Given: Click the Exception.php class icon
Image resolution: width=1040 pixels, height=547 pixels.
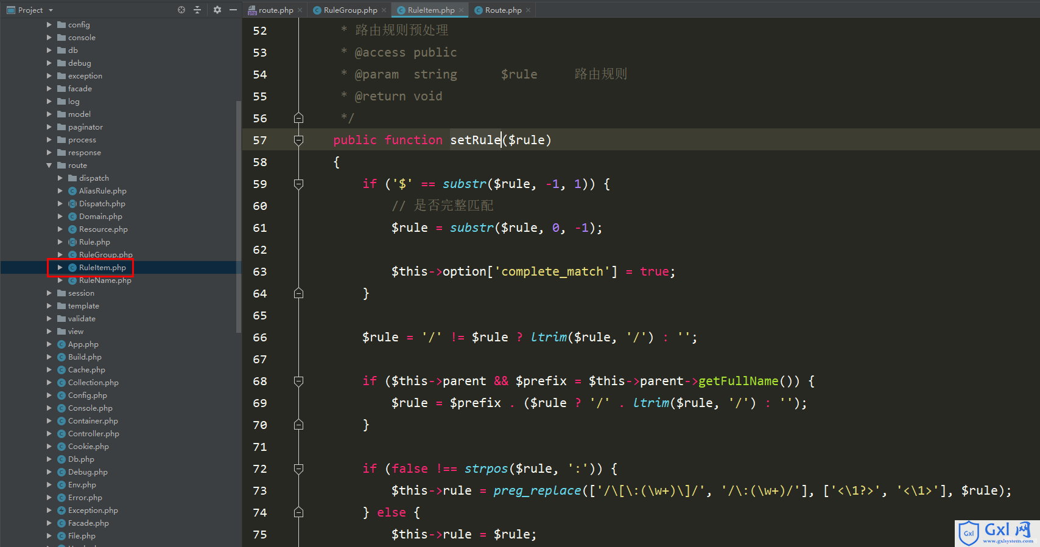Looking at the screenshot, I should (61, 510).
